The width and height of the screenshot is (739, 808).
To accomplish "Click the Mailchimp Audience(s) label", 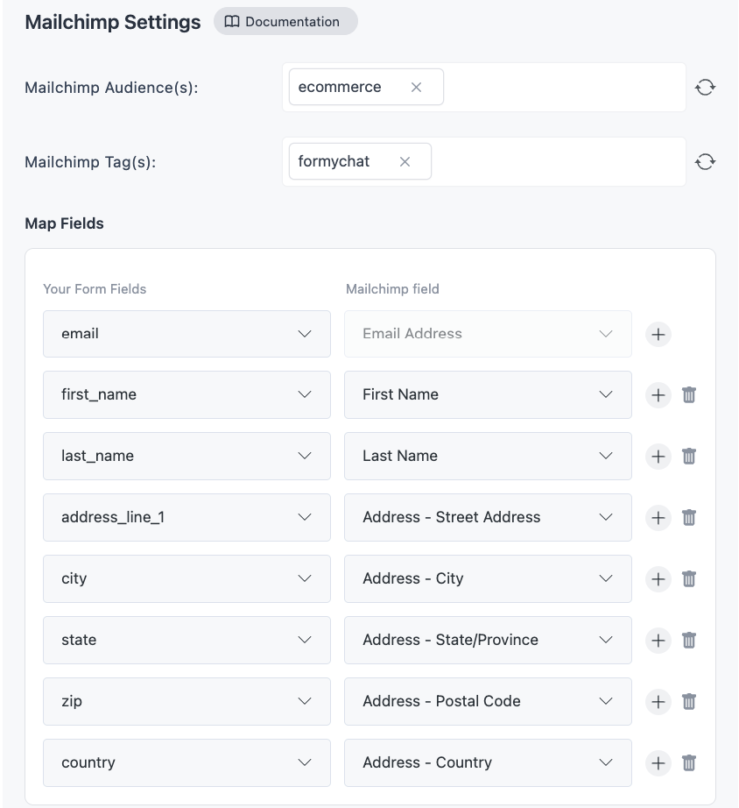I will coord(111,88).
